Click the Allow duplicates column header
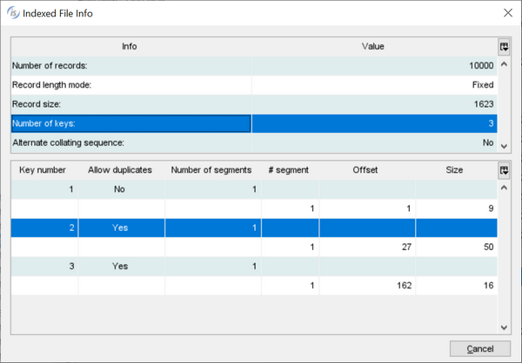 (x=121, y=170)
